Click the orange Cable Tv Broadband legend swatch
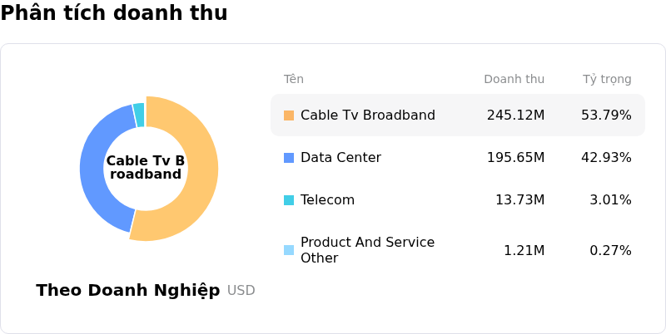The height and width of the screenshot is (334, 666). coord(289,115)
